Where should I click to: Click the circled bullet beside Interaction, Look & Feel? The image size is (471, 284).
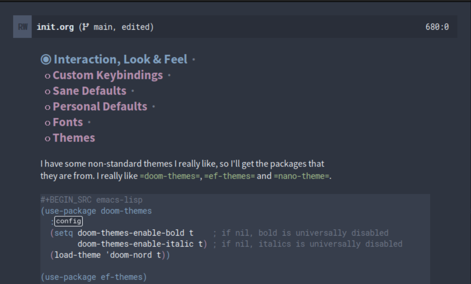[45, 59]
